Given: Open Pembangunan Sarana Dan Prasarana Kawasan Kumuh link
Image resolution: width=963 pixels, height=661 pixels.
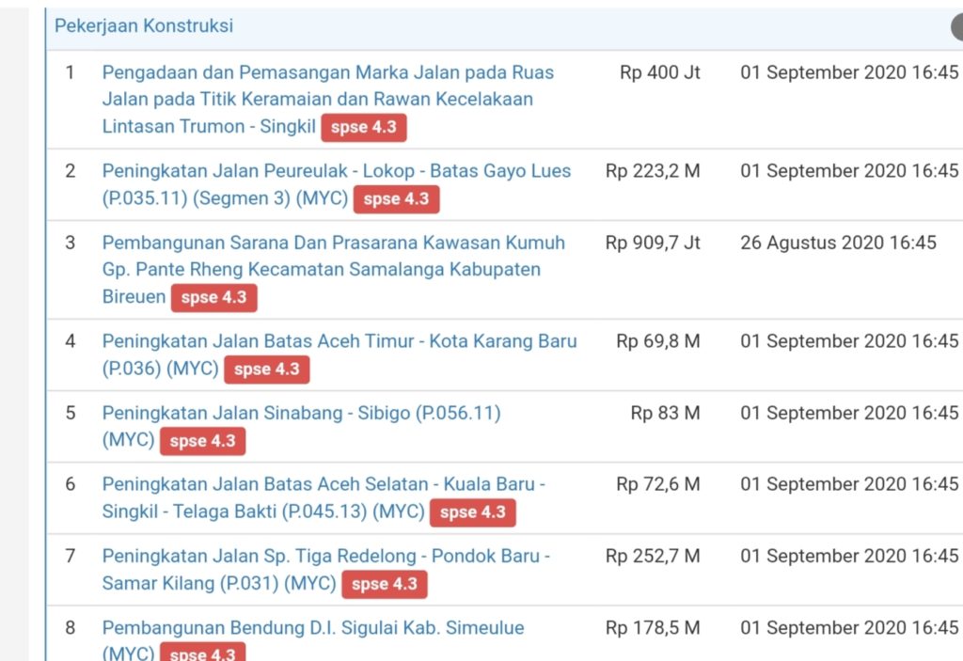Looking at the screenshot, I should (333, 243).
